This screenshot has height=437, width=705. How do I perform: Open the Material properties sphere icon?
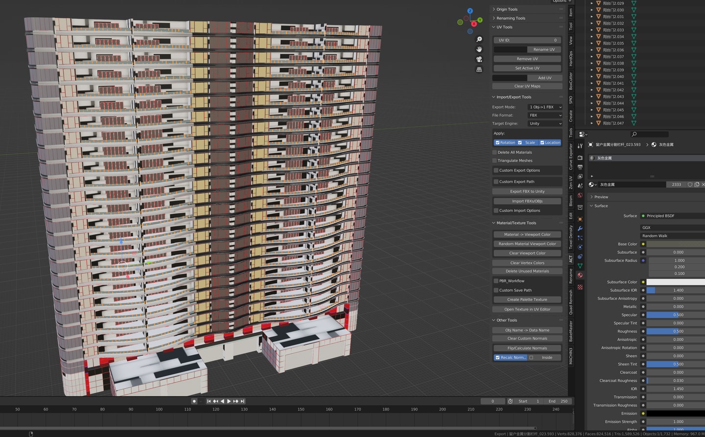[x=580, y=275]
